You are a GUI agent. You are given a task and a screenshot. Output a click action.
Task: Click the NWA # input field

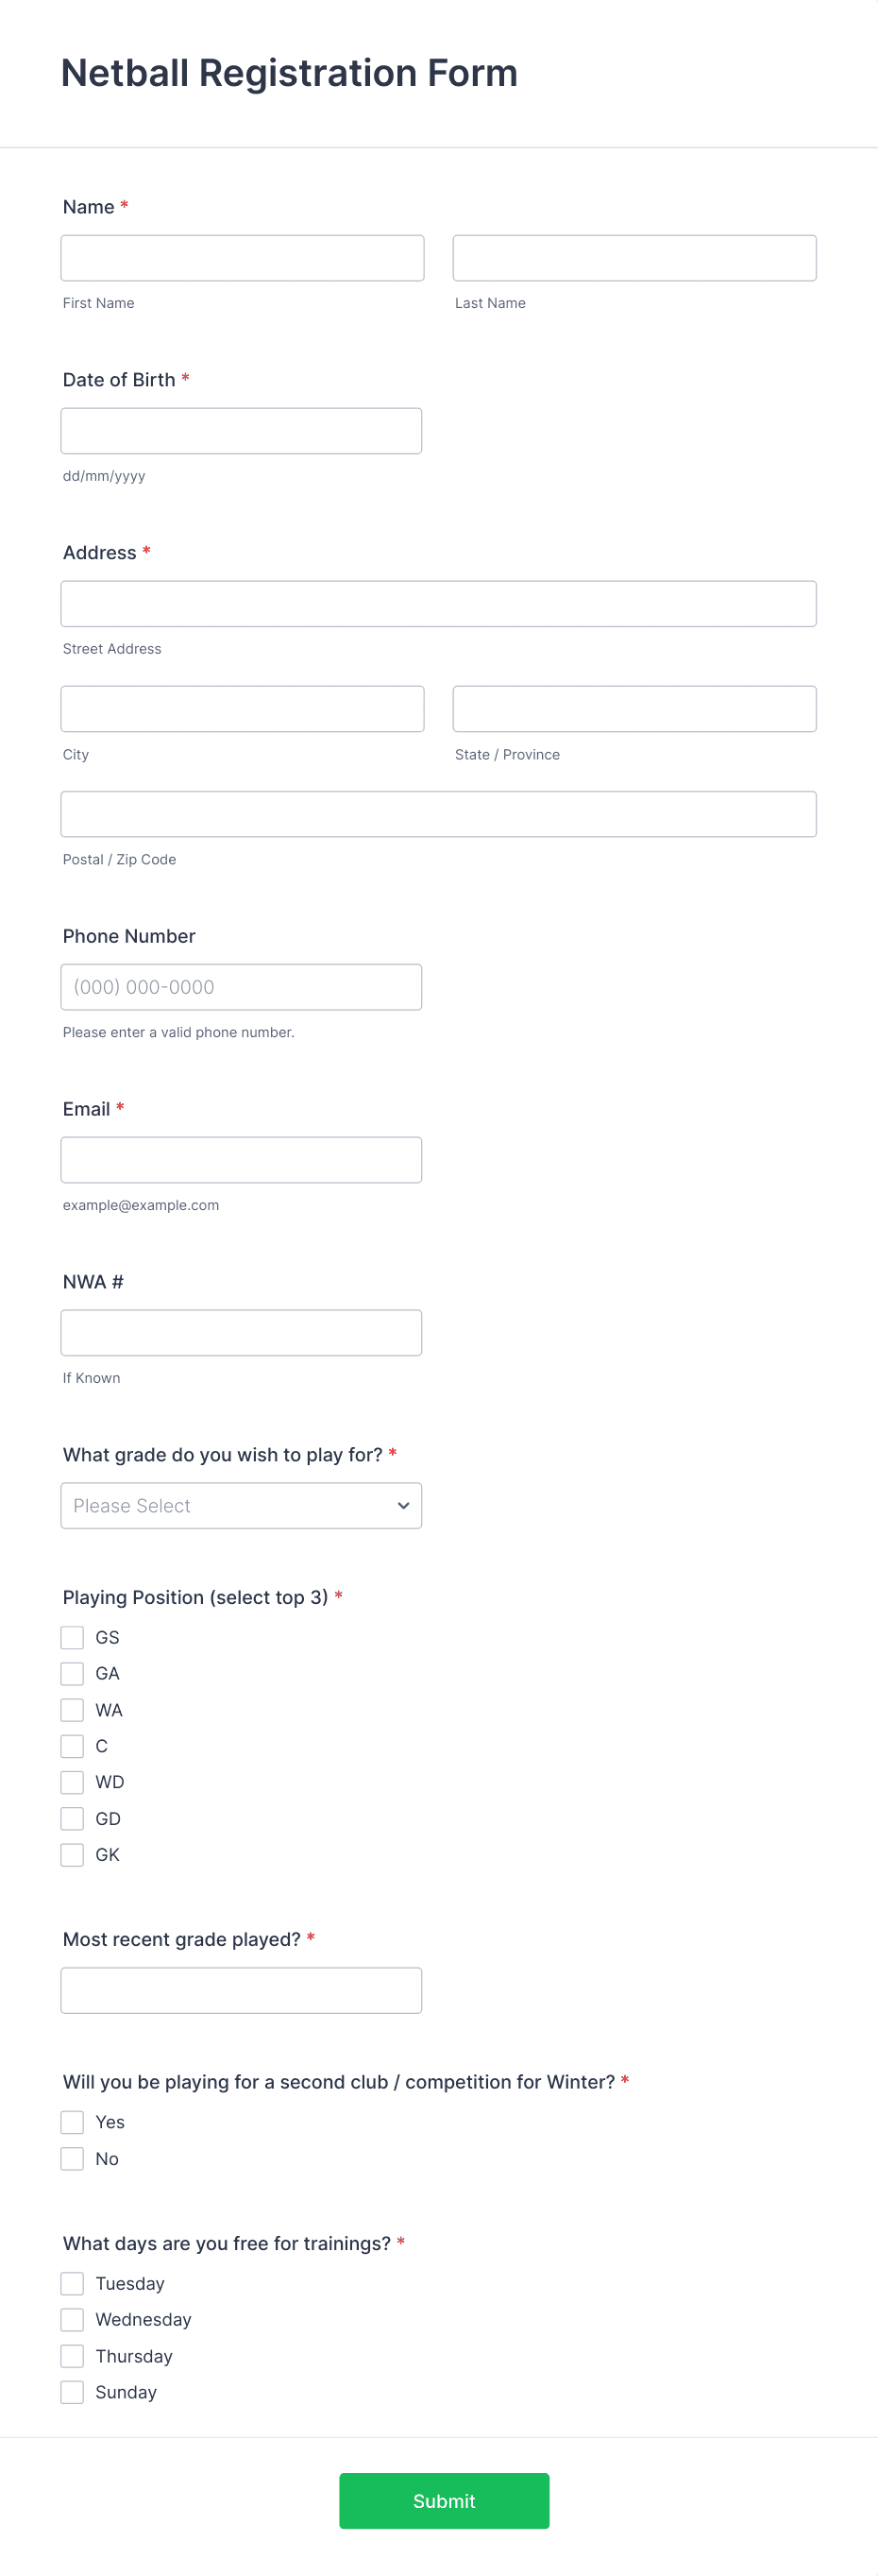[240, 1332]
